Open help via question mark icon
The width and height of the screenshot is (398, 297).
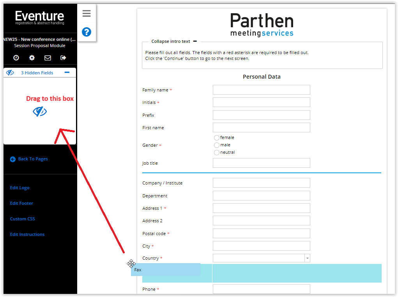coord(87,32)
